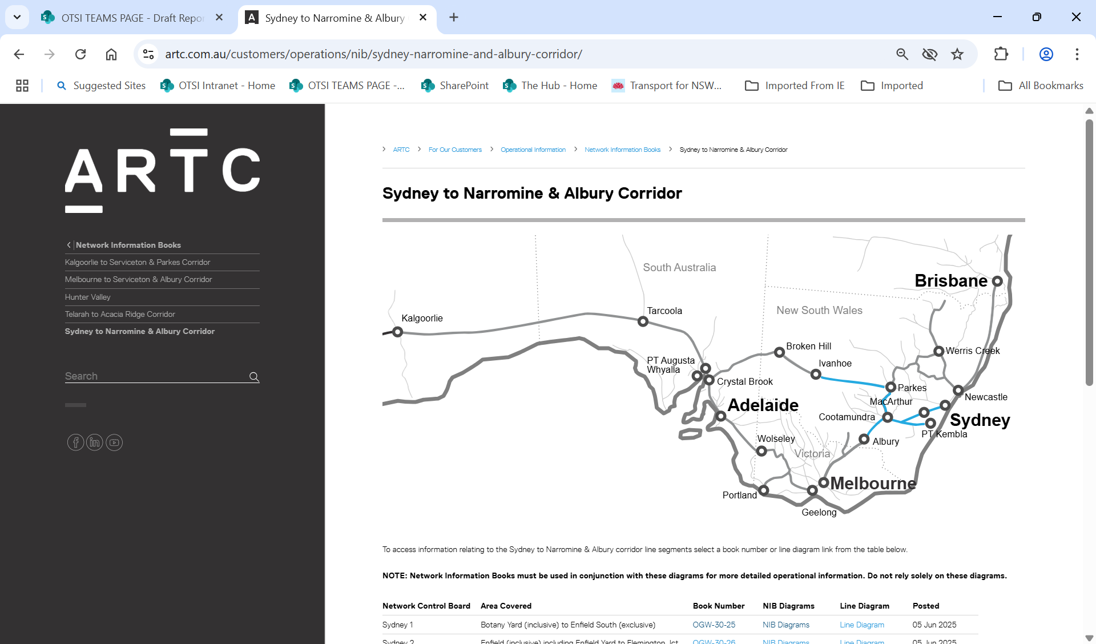Click the crossed-eye tracking protection icon
Screen dimensions: 1096x644
[x=930, y=54]
